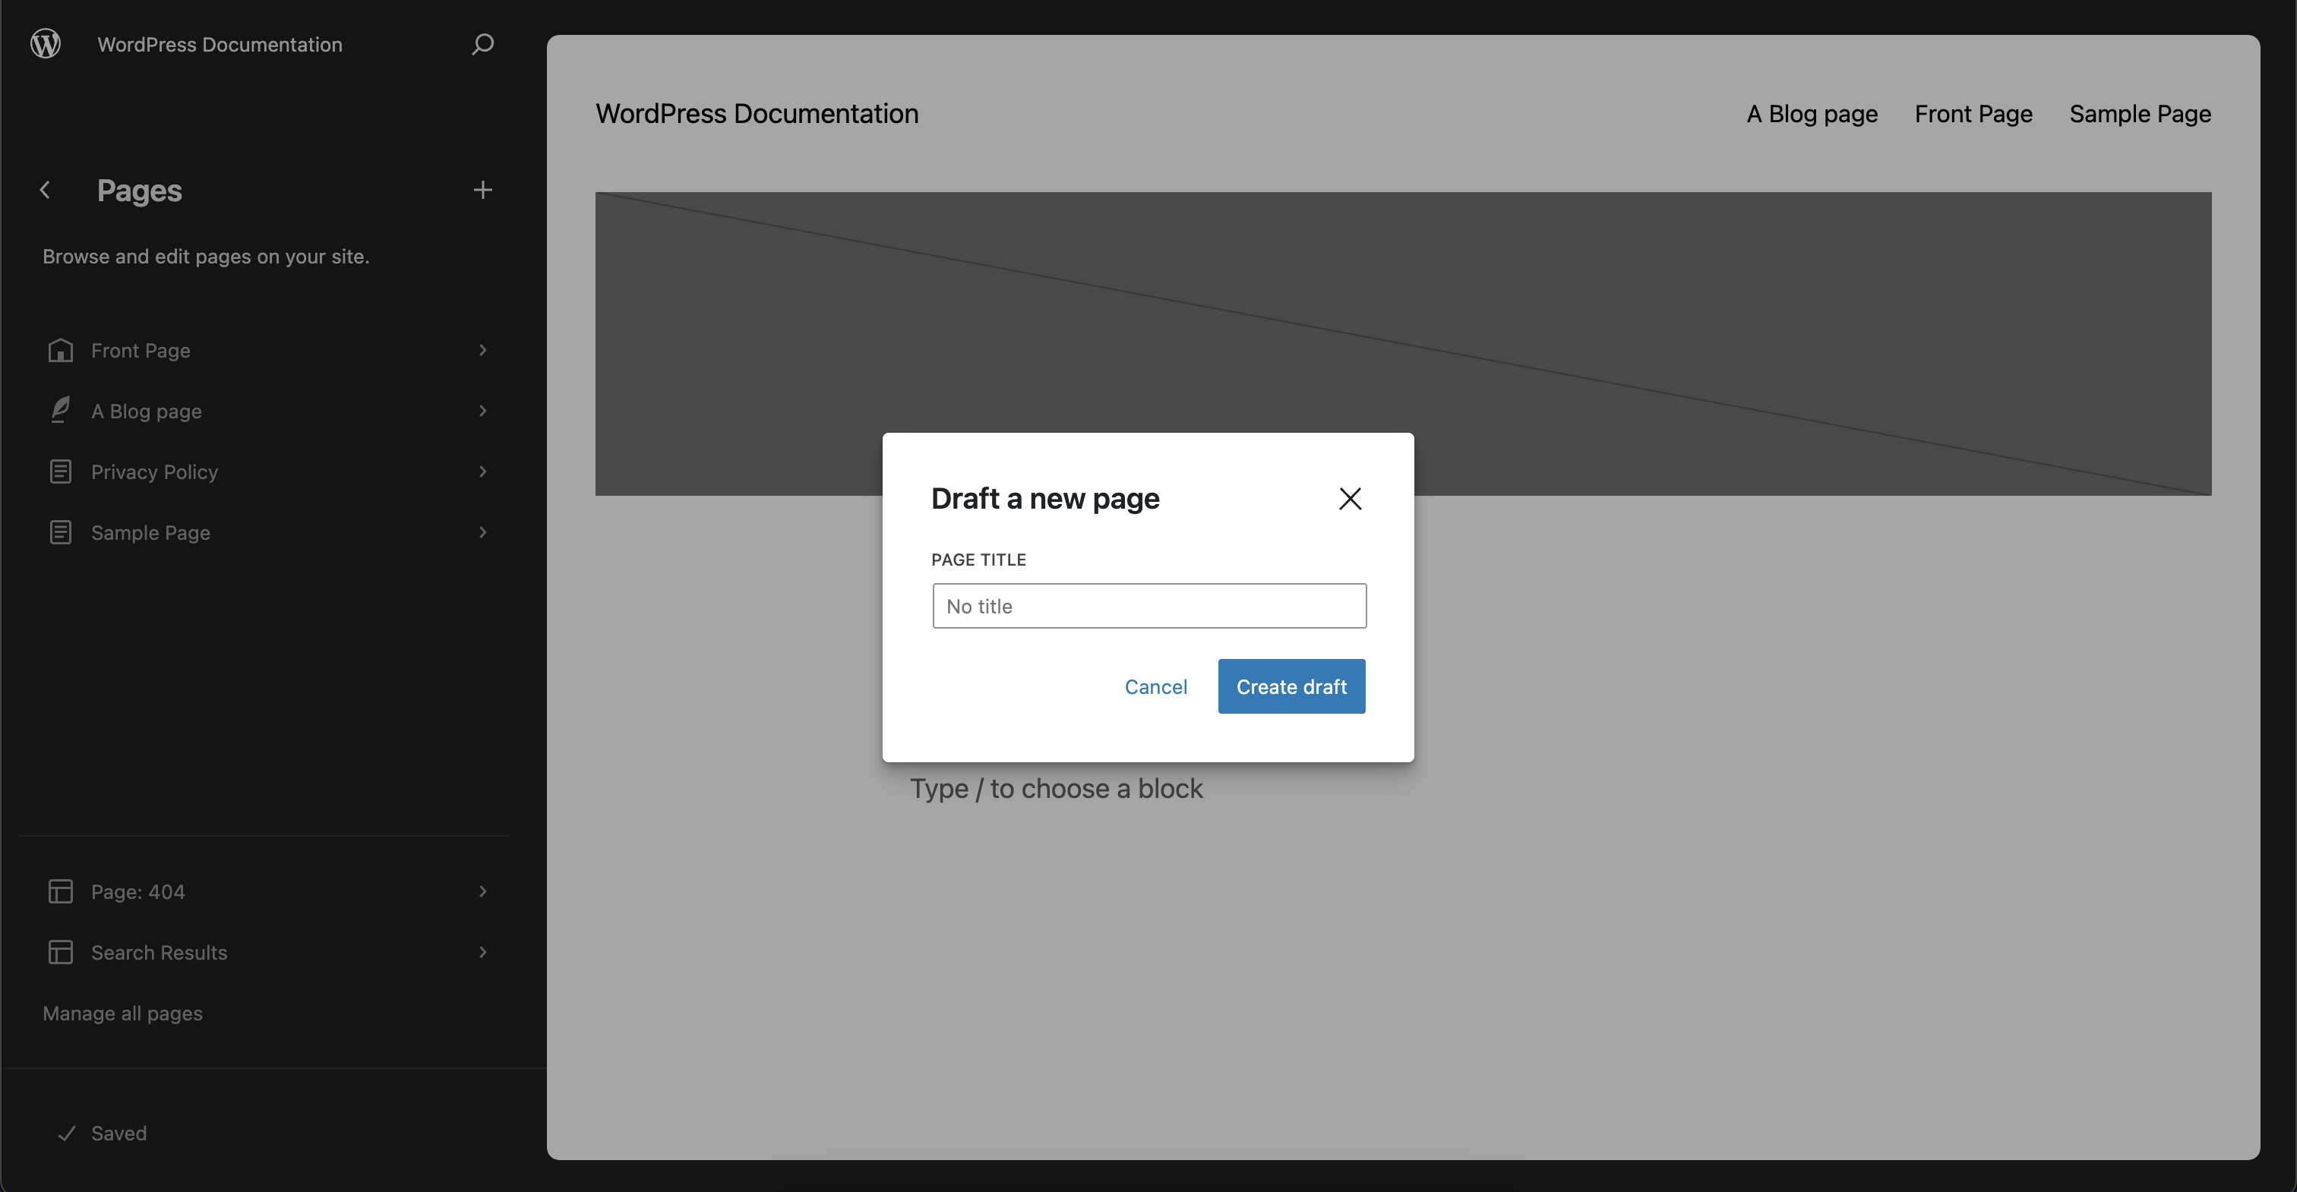
Task: Click Cancel in the draft dialog
Action: pyautogui.click(x=1155, y=686)
